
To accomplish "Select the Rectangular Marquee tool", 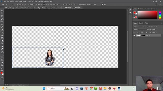I will point(2,13).
